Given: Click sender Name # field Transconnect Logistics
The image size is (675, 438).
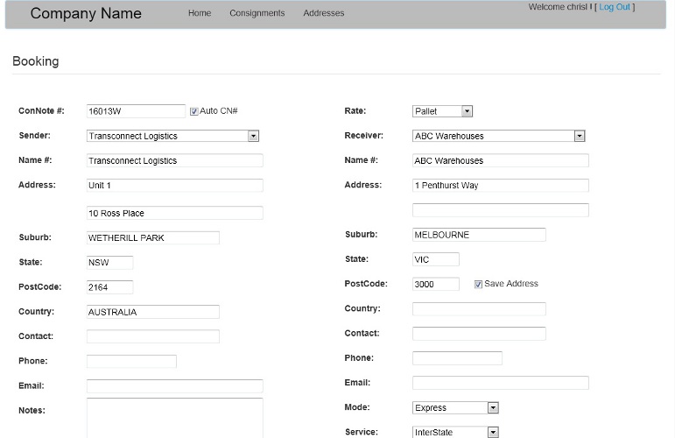Looking at the screenshot, I should [175, 160].
